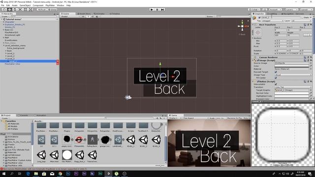Click the Width field in Rect Transform
315x177 pixels.
281,35
